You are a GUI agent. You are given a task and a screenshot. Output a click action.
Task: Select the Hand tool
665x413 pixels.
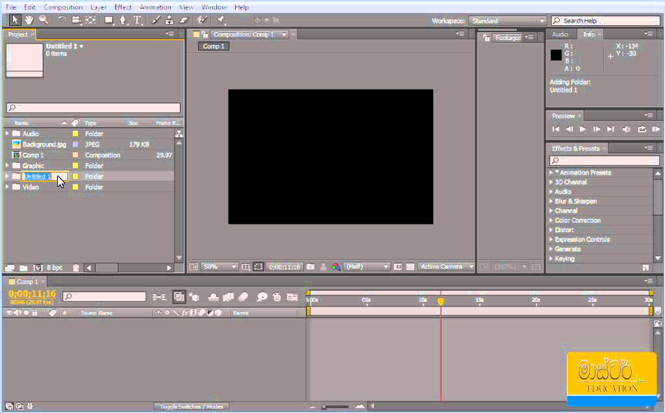[x=29, y=20]
